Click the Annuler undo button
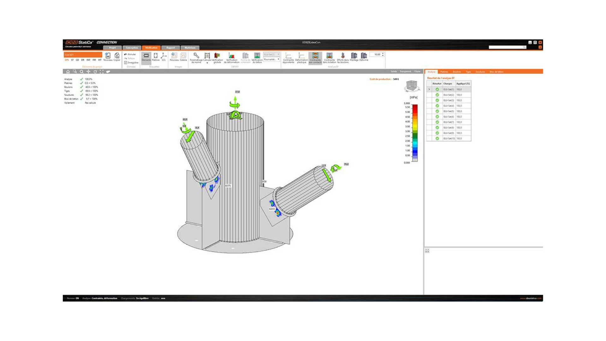The image size is (606, 341). (130, 54)
